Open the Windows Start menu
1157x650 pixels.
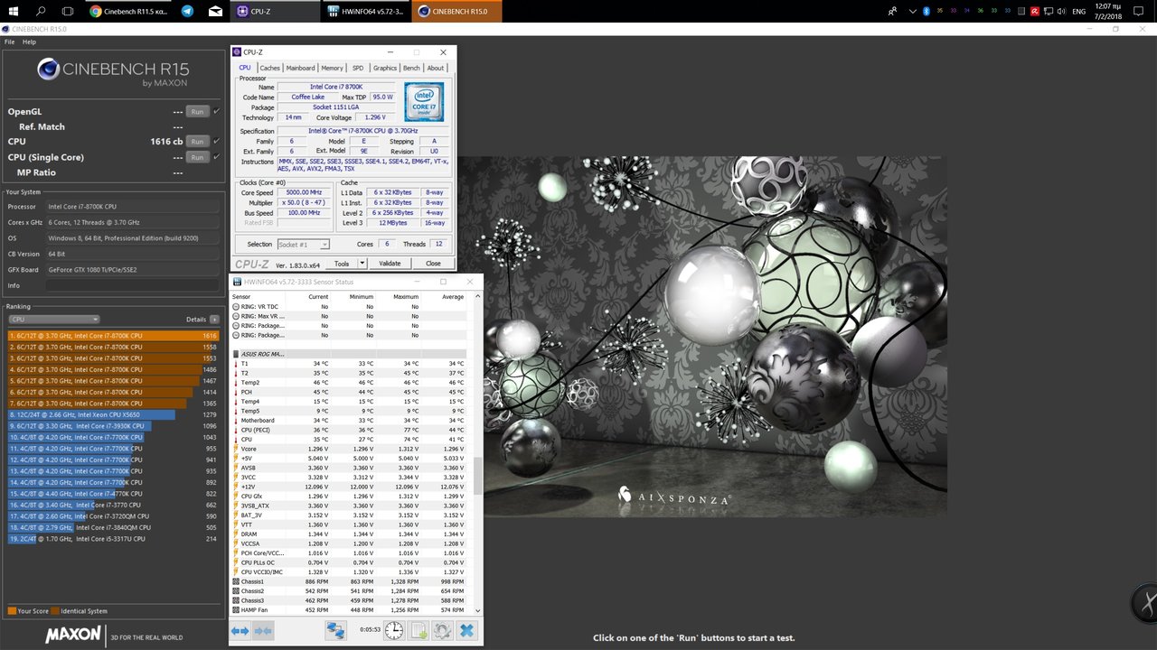coord(14,11)
